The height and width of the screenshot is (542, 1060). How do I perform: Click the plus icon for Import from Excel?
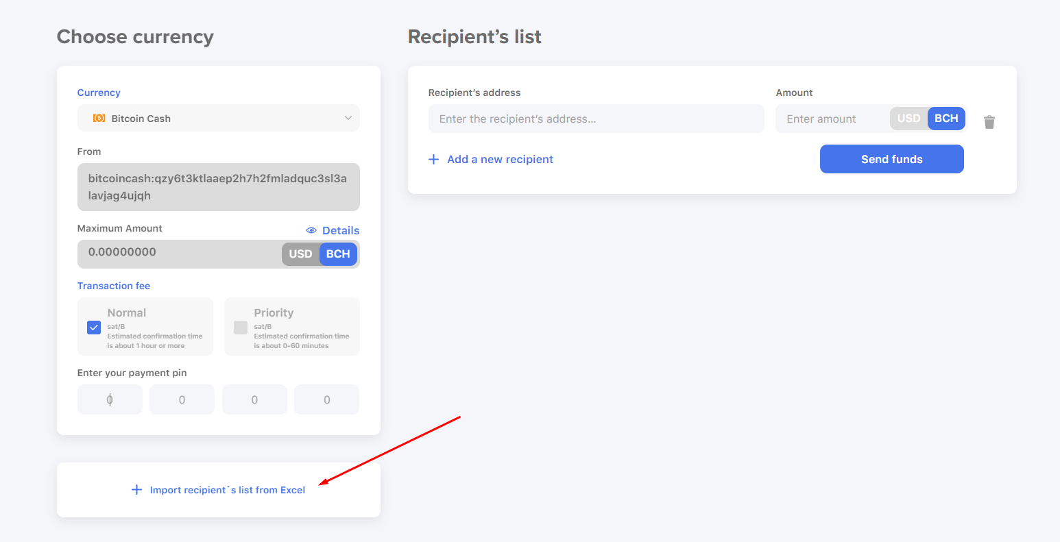click(x=136, y=490)
